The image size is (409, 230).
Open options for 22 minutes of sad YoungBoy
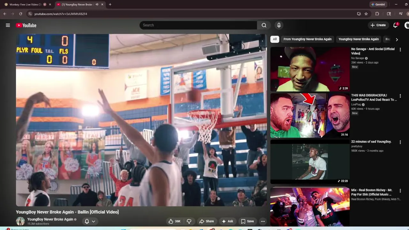(400, 142)
